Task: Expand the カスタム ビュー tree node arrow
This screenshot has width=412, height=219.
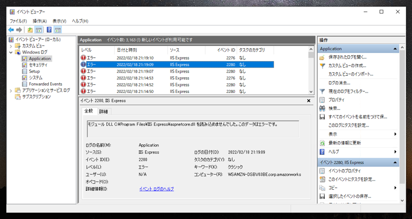Action: (x=11, y=46)
